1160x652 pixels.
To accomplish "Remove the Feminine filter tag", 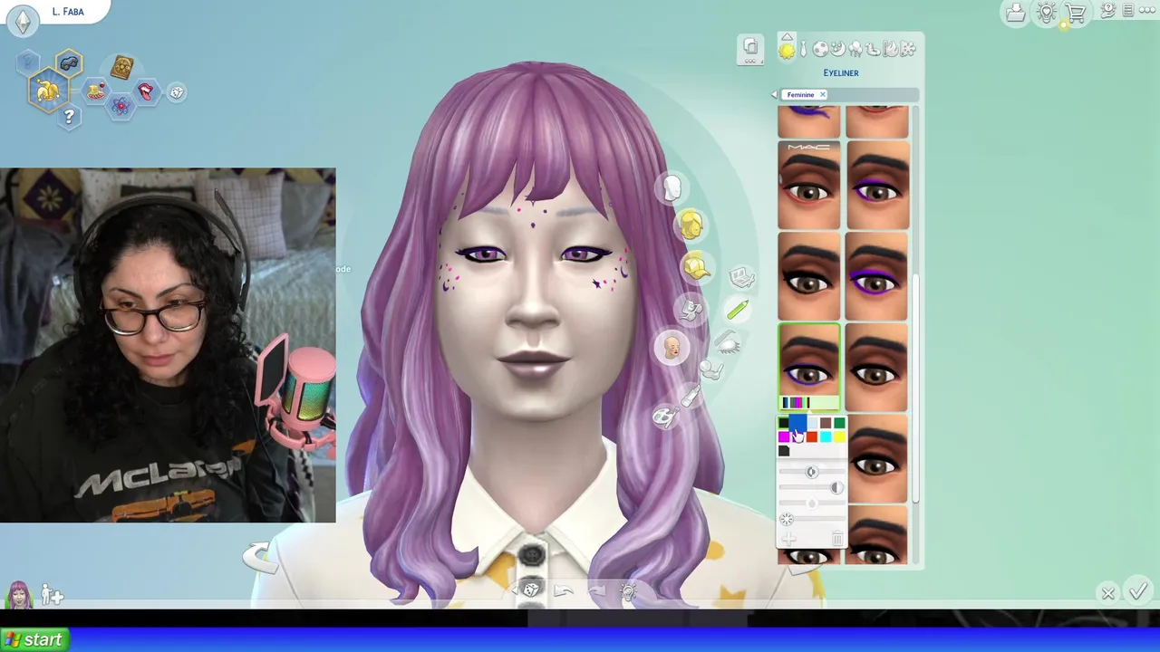I will (822, 95).
